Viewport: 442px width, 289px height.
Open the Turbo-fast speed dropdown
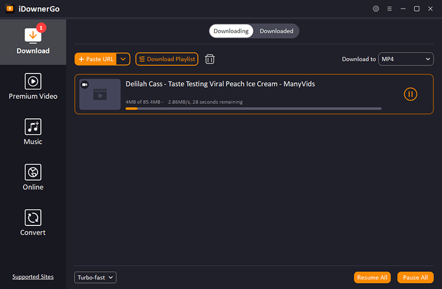tap(95, 277)
